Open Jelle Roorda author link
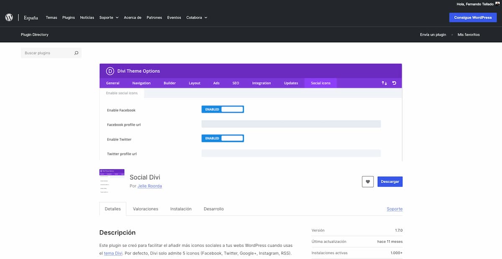Image resolution: width=502 pixels, height=259 pixels. coord(150,186)
